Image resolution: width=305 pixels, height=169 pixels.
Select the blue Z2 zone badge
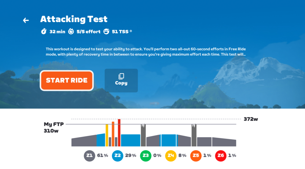(x=117, y=156)
